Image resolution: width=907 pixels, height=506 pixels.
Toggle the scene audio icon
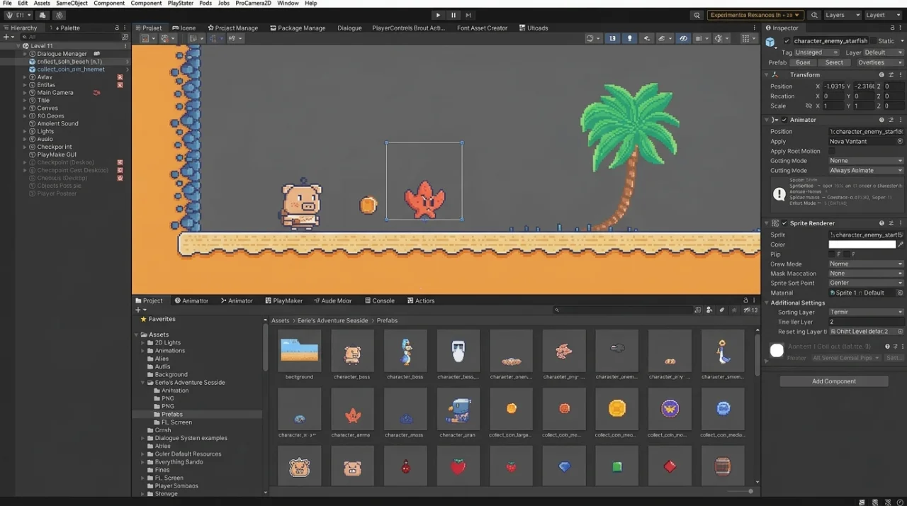(x=646, y=38)
